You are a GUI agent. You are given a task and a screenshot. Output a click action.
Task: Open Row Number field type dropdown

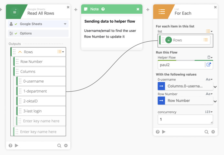209,94
